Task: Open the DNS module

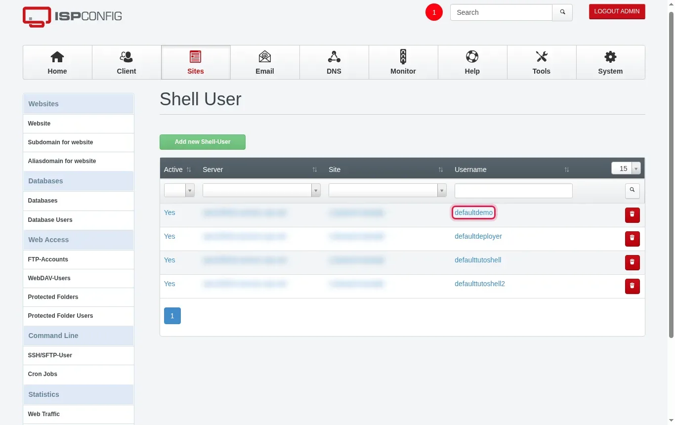Action: click(x=334, y=62)
